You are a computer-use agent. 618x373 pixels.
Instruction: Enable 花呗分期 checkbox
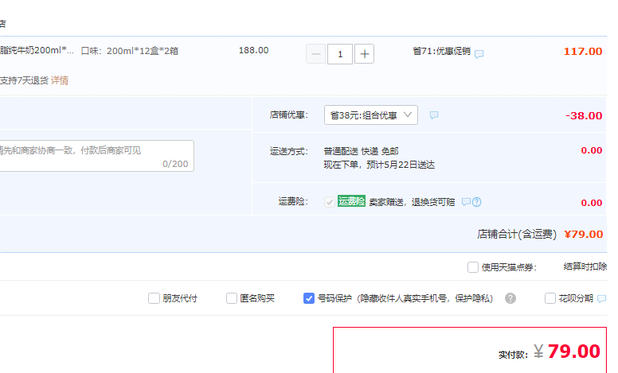coord(550,298)
